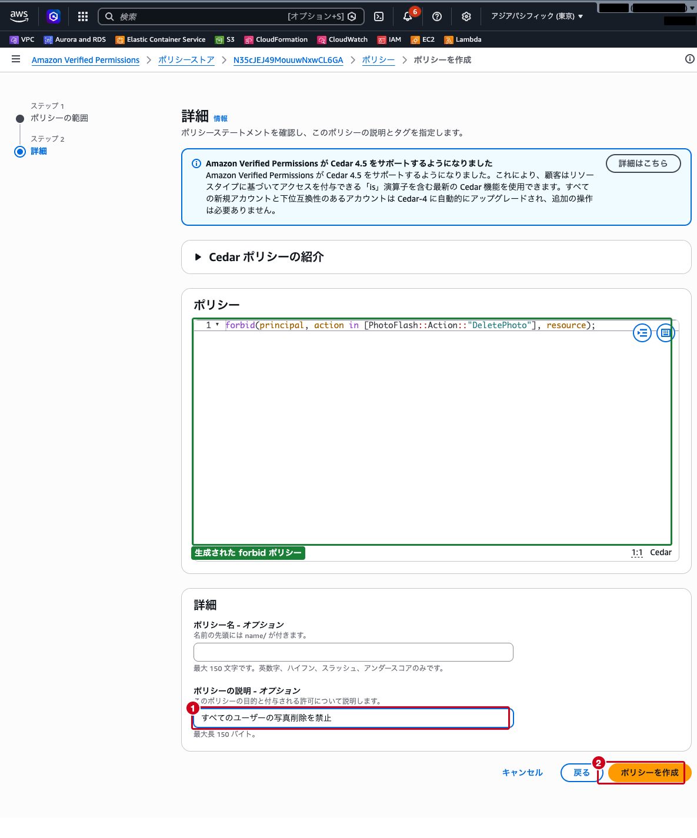Image resolution: width=697 pixels, height=838 pixels.
Task: Click the ポリシーを作成 breadcrumb text
Action: [442, 60]
